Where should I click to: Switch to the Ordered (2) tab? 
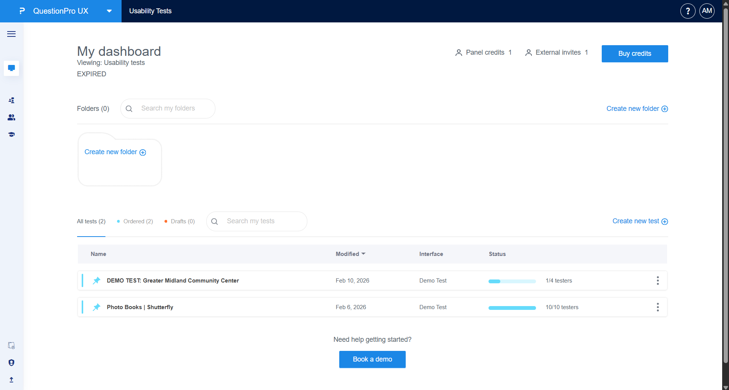coord(135,221)
